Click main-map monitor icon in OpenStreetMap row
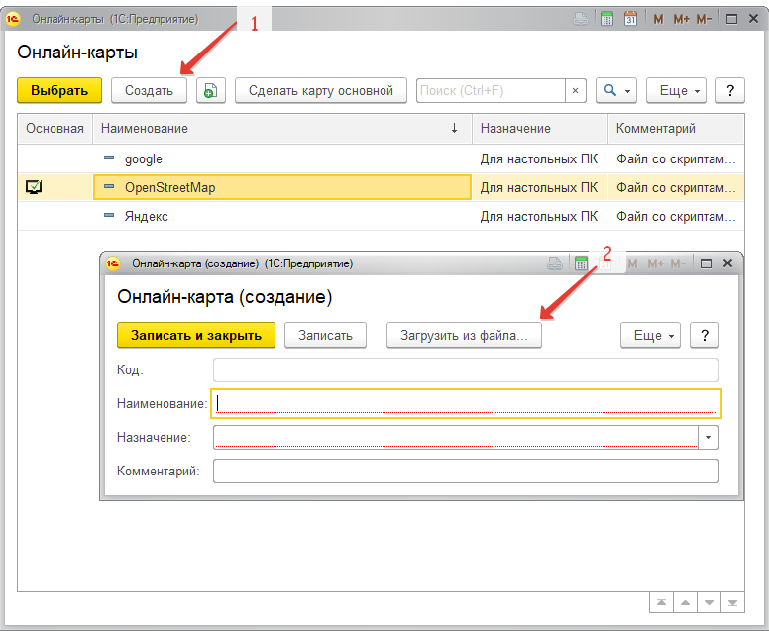The image size is (769, 631). pos(34,187)
